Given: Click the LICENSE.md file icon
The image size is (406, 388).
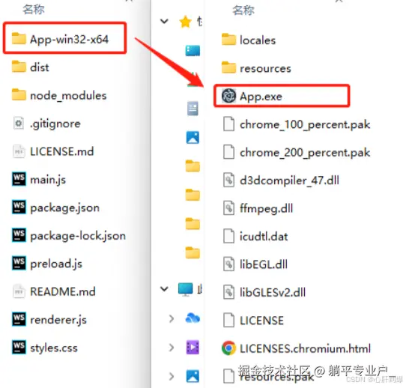Looking at the screenshot, I should click(x=19, y=151).
